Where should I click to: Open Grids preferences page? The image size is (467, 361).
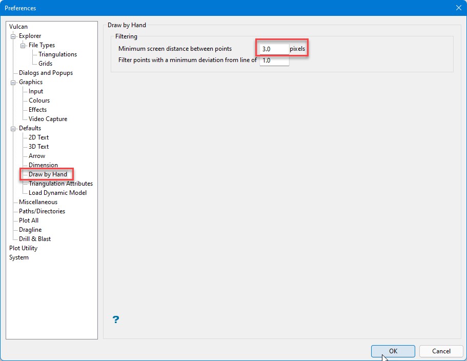point(45,64)
